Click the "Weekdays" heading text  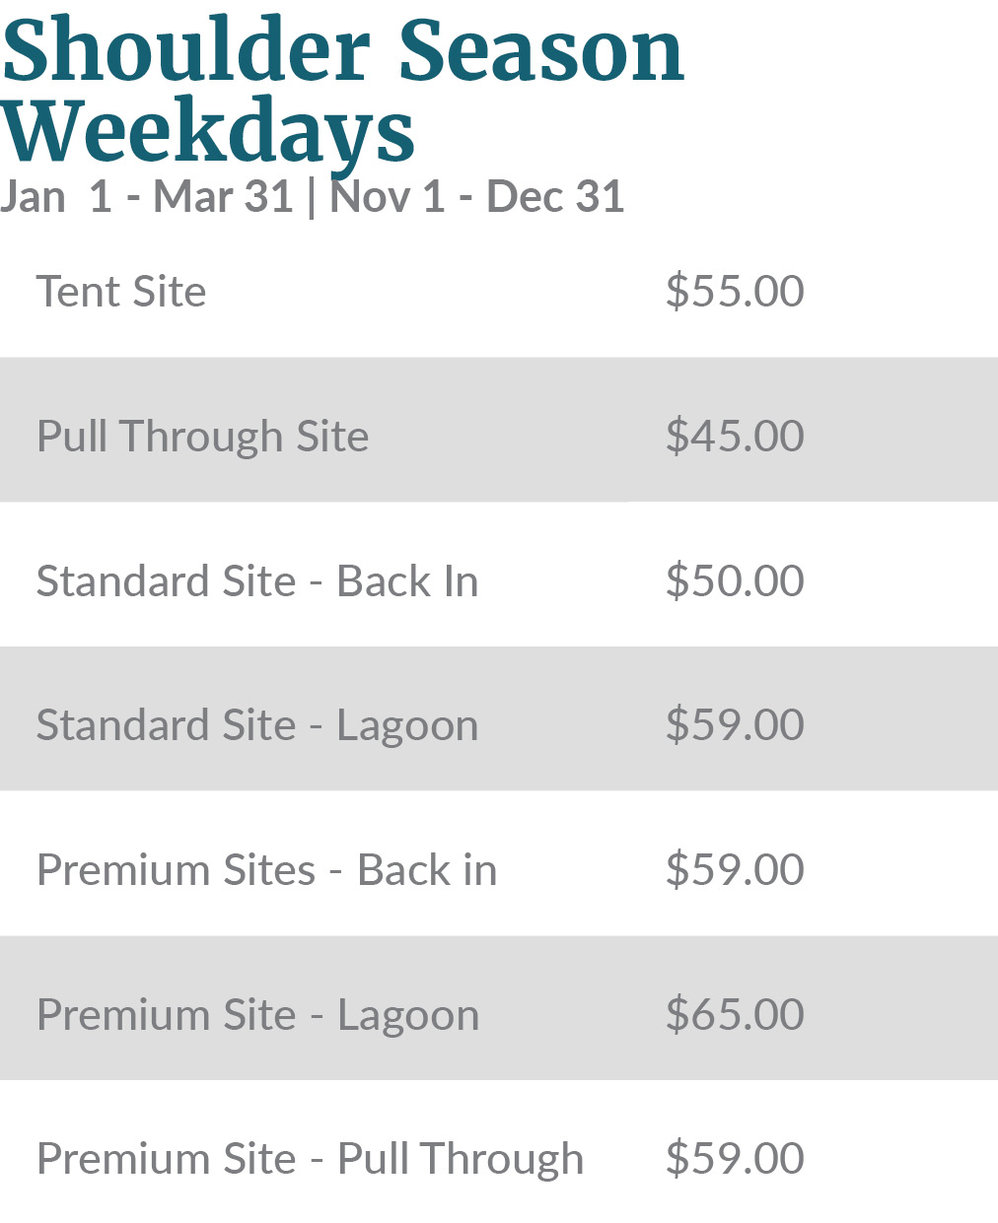207,131
